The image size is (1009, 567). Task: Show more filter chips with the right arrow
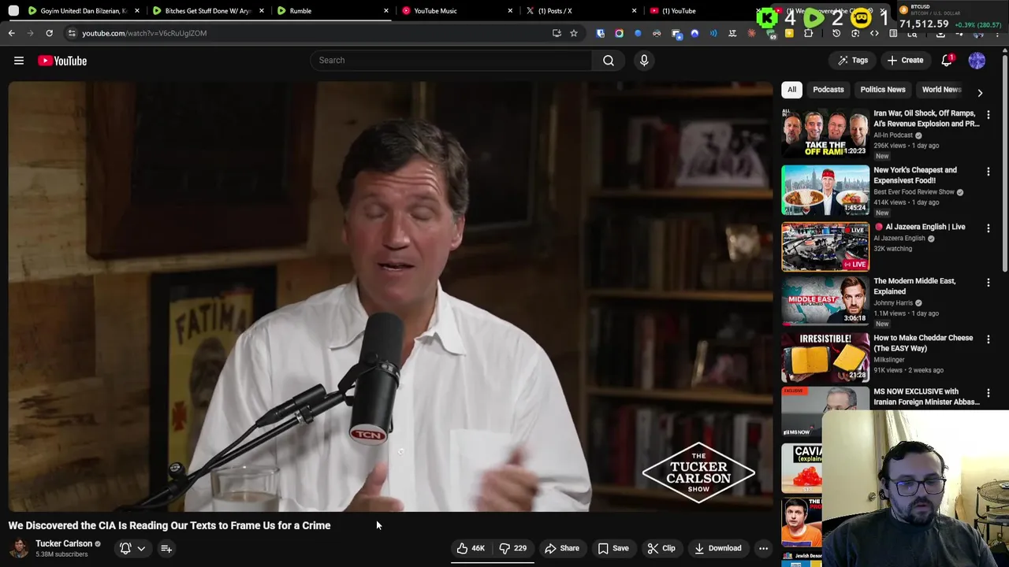[980, 92]
